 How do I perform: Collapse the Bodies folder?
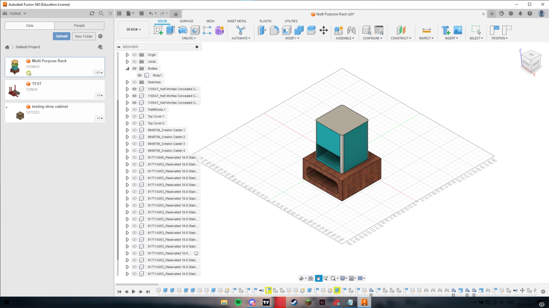point(127,68)
